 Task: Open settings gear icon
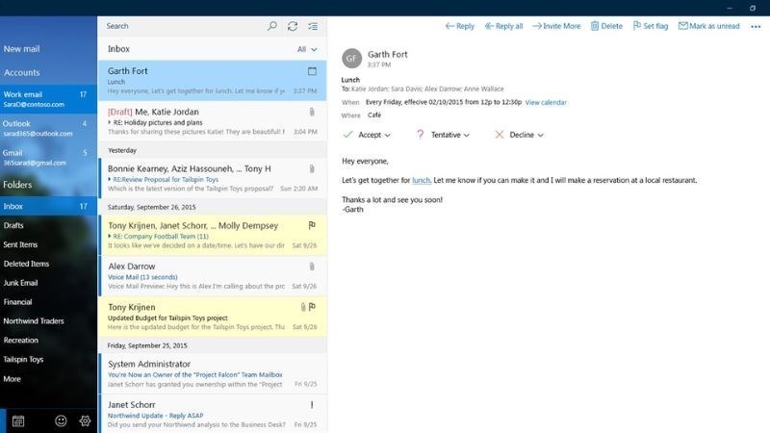(85, 420)
